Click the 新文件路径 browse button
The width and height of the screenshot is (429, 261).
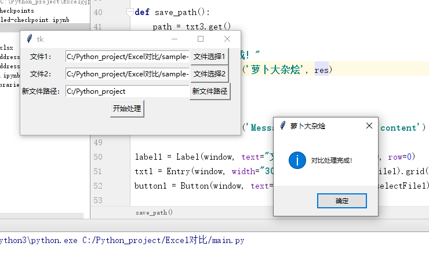(x=210, y=91)
